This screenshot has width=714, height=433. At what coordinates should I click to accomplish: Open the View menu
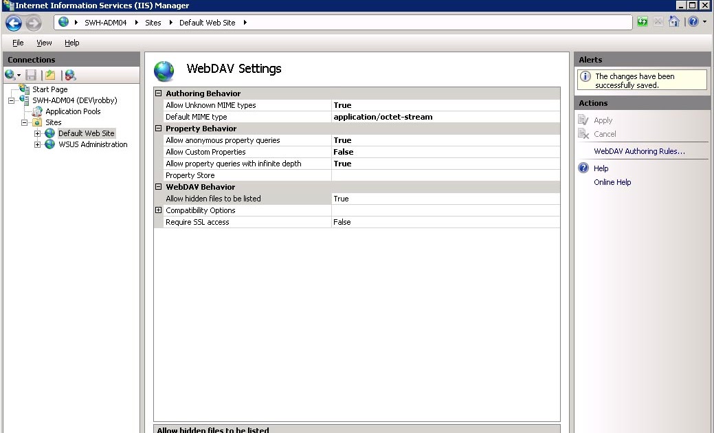point(44,43)
